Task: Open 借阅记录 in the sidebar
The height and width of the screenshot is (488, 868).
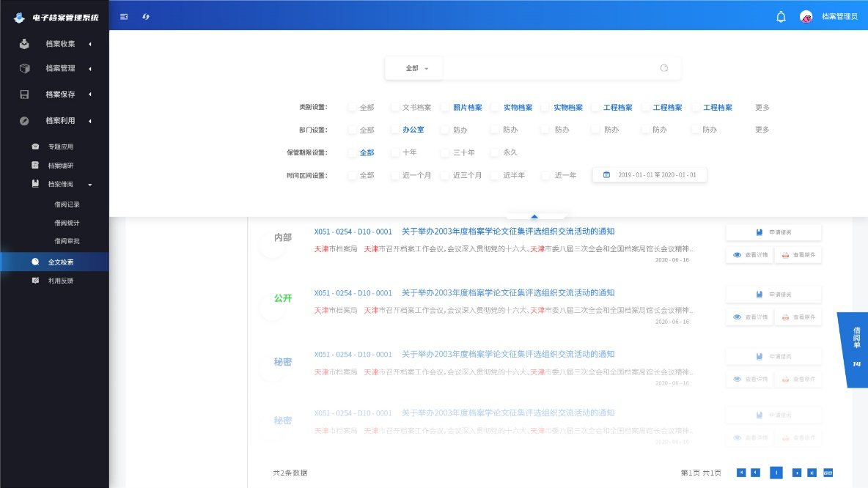Action: (x=67, y=204)
